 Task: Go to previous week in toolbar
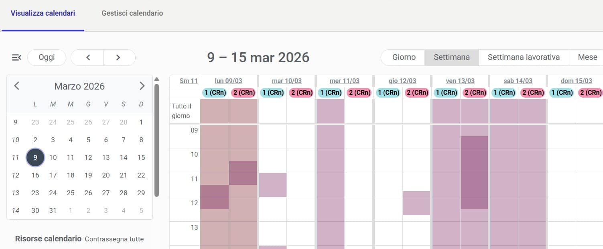tap(88, 57)
